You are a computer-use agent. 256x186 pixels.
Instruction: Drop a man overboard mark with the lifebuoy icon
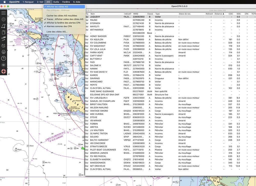3,71
